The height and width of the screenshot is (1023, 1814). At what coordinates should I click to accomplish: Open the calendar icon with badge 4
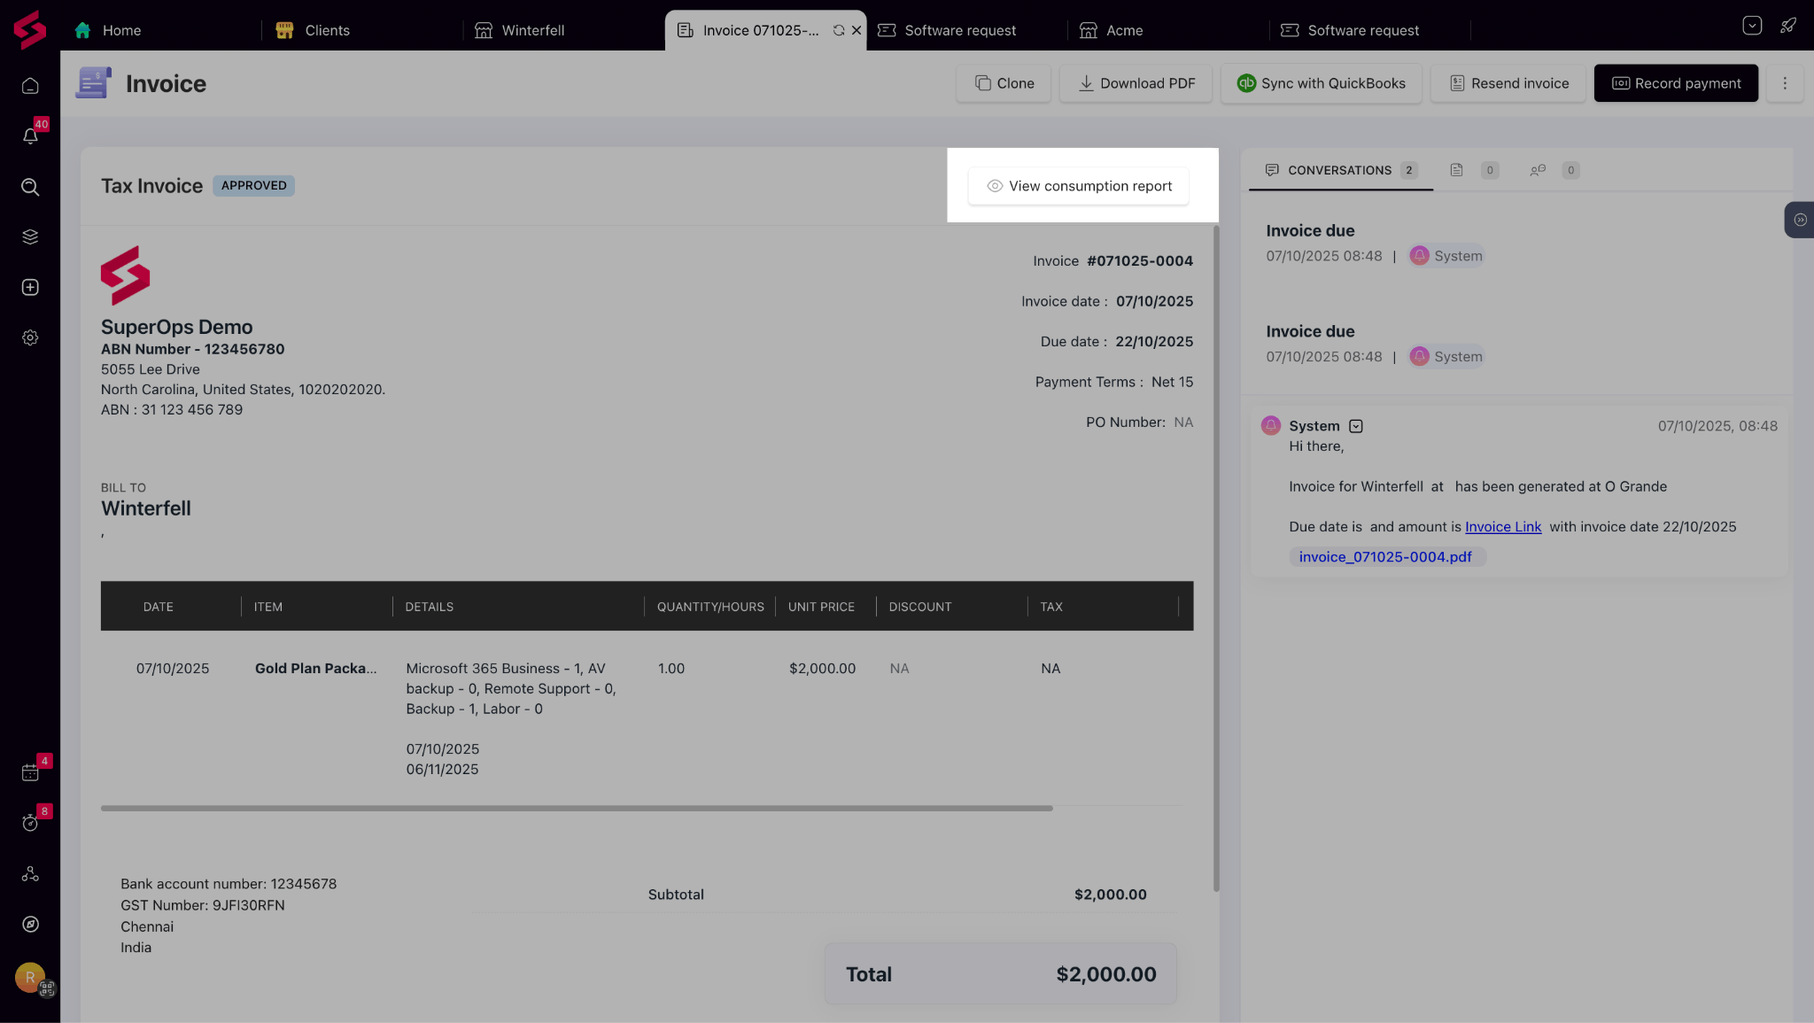pyautogui.click(x=30, y=772)
